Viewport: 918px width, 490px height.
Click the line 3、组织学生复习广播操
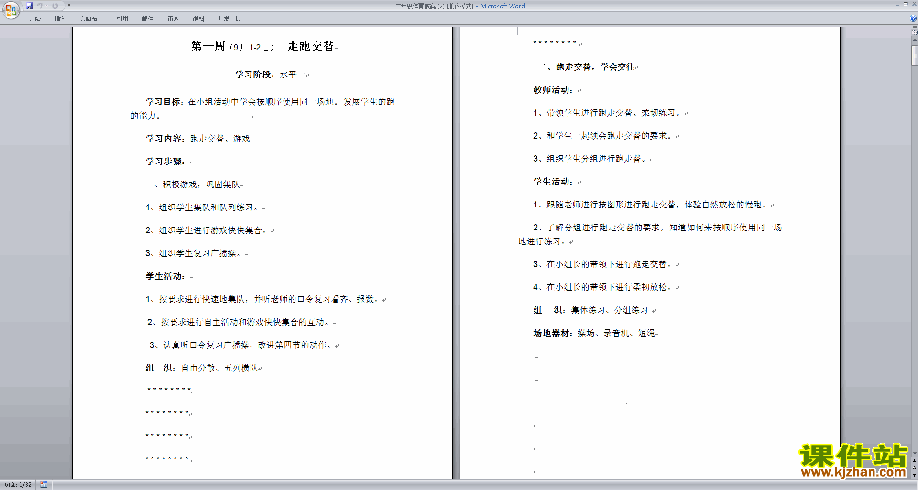(x=195, y=253)
